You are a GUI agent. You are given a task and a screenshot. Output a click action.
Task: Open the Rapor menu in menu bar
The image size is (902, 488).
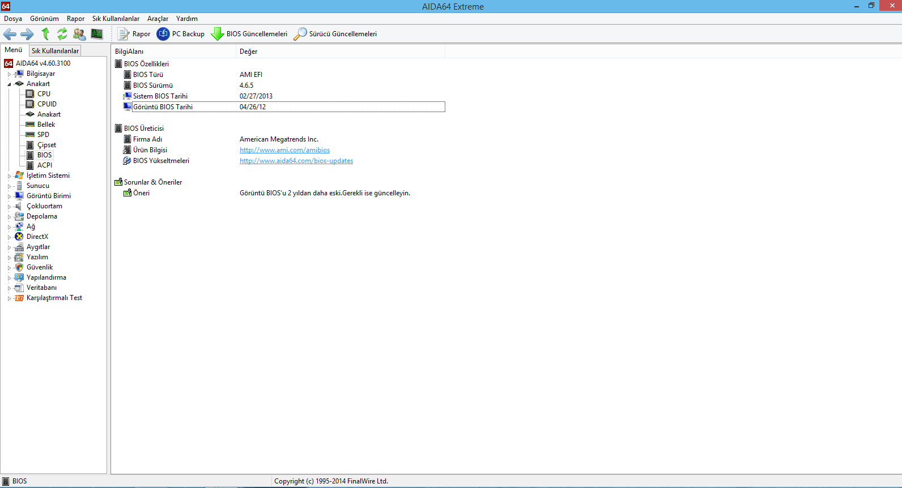(x=75, y=19)
